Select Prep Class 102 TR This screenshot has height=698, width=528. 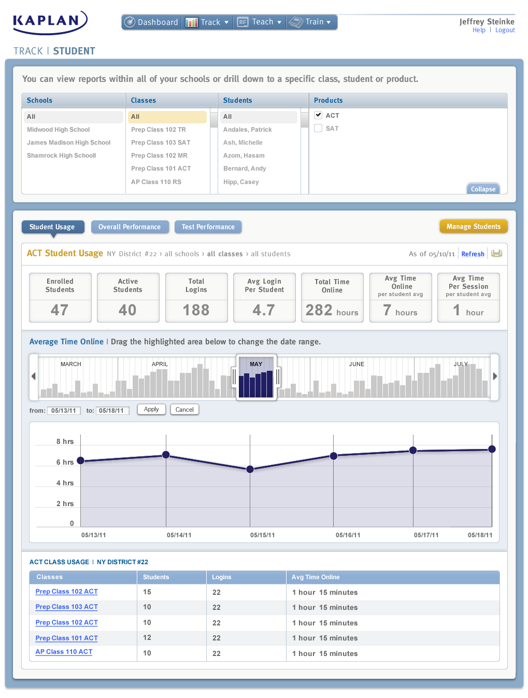tap(158, 130)
